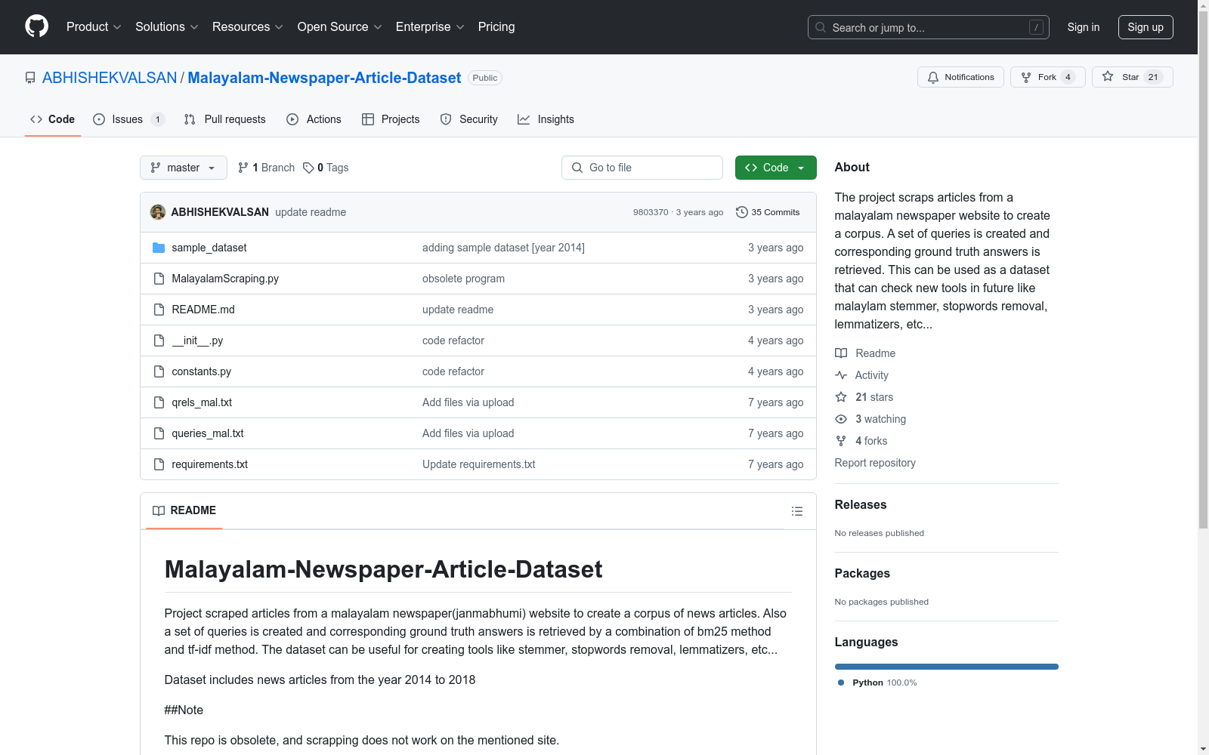The height and width of the screenshot is (755, 1209).
Task: Fork this repository
Action: click(1047, 77)
